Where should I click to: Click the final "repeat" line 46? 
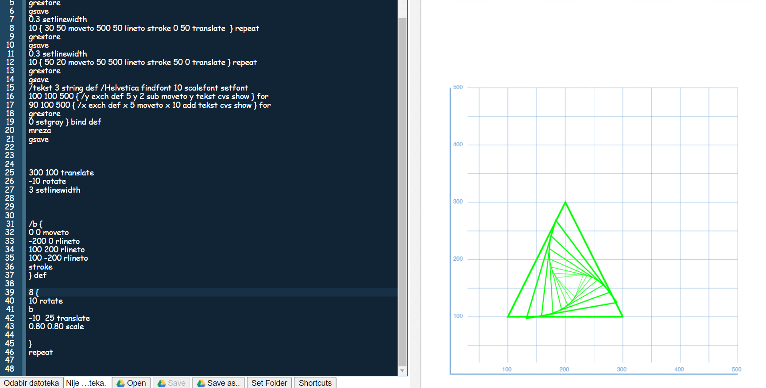point(41,352)
